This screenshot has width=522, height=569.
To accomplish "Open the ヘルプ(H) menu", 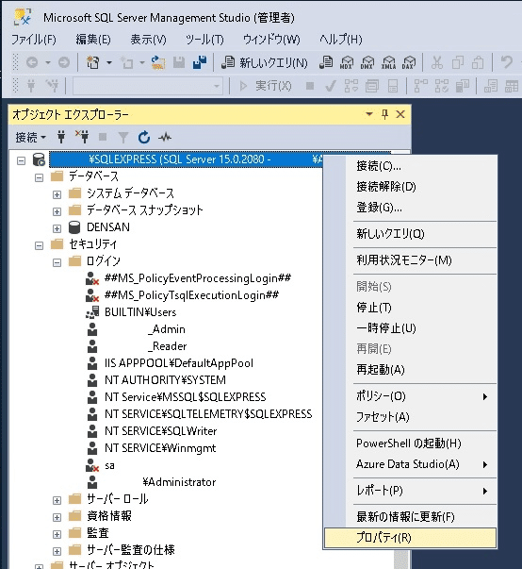I will point(341,40).
